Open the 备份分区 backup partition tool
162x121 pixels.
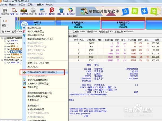point(71,11)
